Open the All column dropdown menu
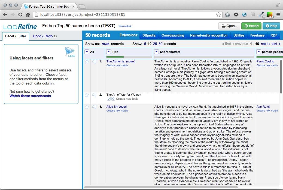The height and width of the screenshot is (190, 283). coord(87,52)
